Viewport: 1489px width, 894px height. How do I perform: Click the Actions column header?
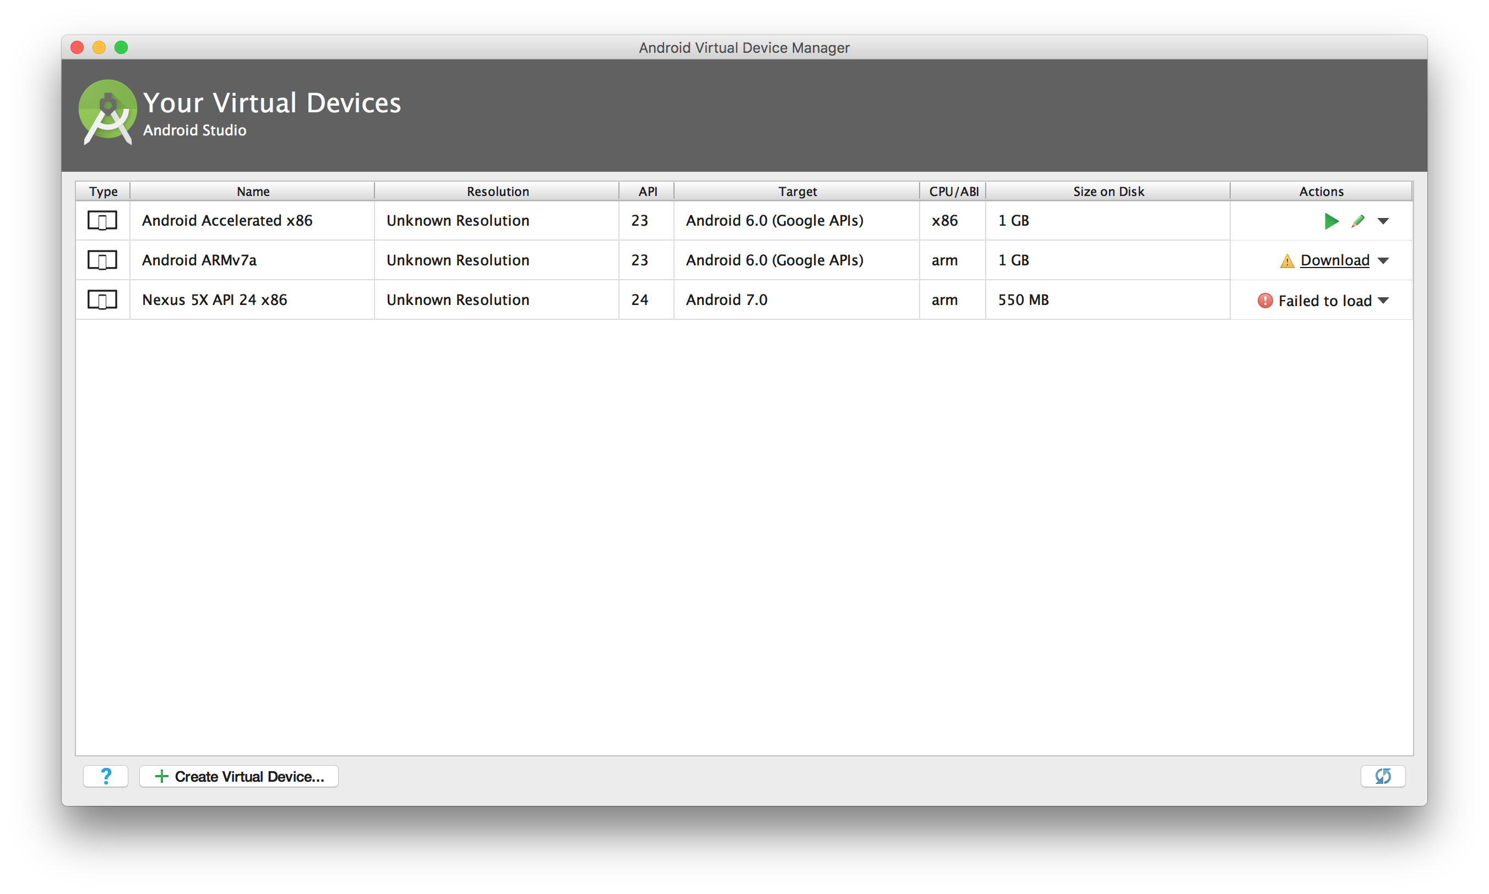tap(1321, 192)
